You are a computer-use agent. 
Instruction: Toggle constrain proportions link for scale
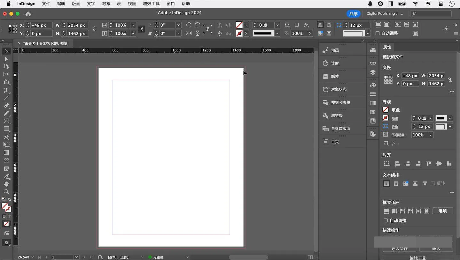point(141,29)
